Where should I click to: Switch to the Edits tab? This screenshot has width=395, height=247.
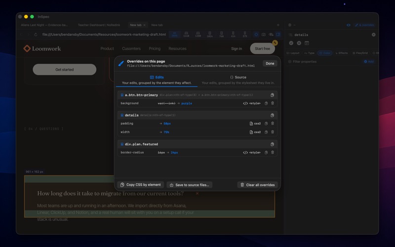[x=157, y=80]
